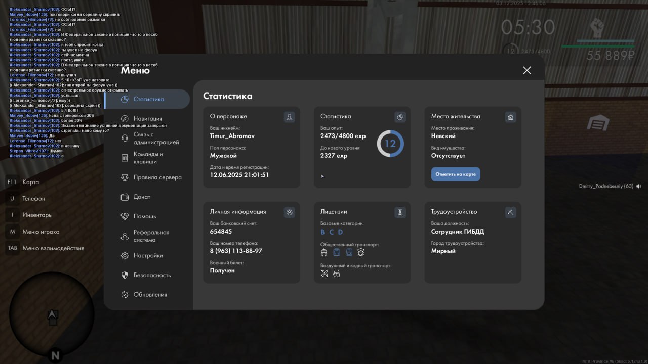The image size is (648, 364).
Task: Click the face icon in Личная информация card
Action: coord(289,212)
